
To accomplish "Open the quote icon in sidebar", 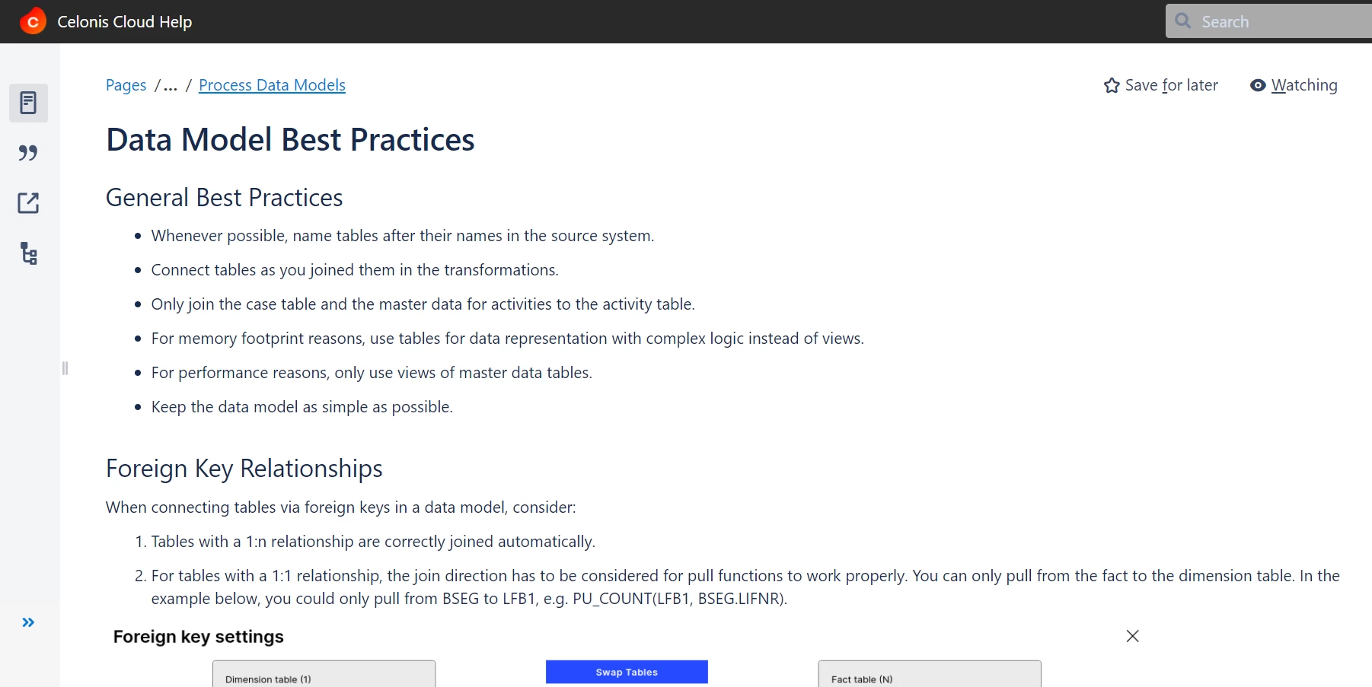I will coord(28,153).
